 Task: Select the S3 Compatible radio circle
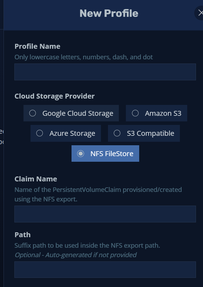(117, 133)
